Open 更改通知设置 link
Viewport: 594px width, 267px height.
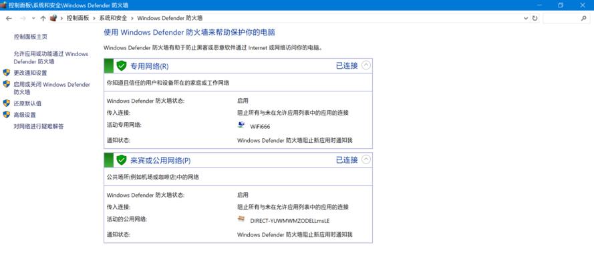tap(30, 73)
